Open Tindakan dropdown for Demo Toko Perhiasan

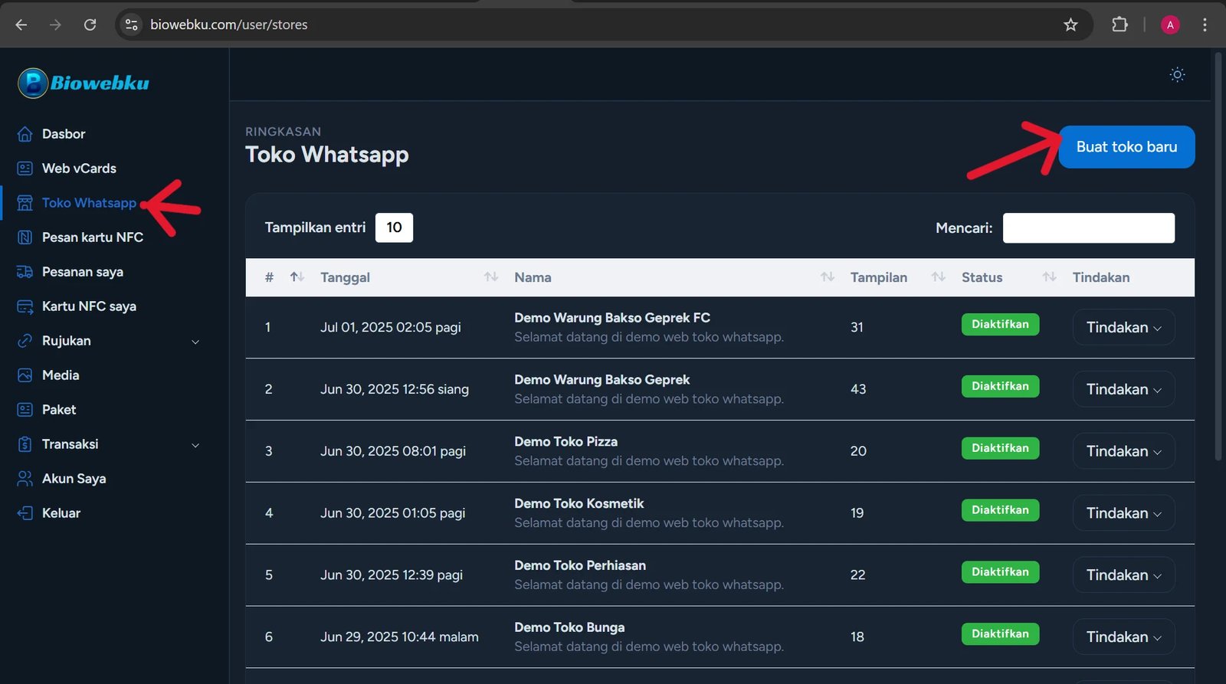tap(1123, 575)
